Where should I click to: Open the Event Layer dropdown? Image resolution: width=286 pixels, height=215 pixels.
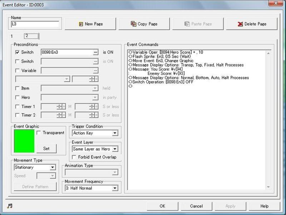pos(115,149)
